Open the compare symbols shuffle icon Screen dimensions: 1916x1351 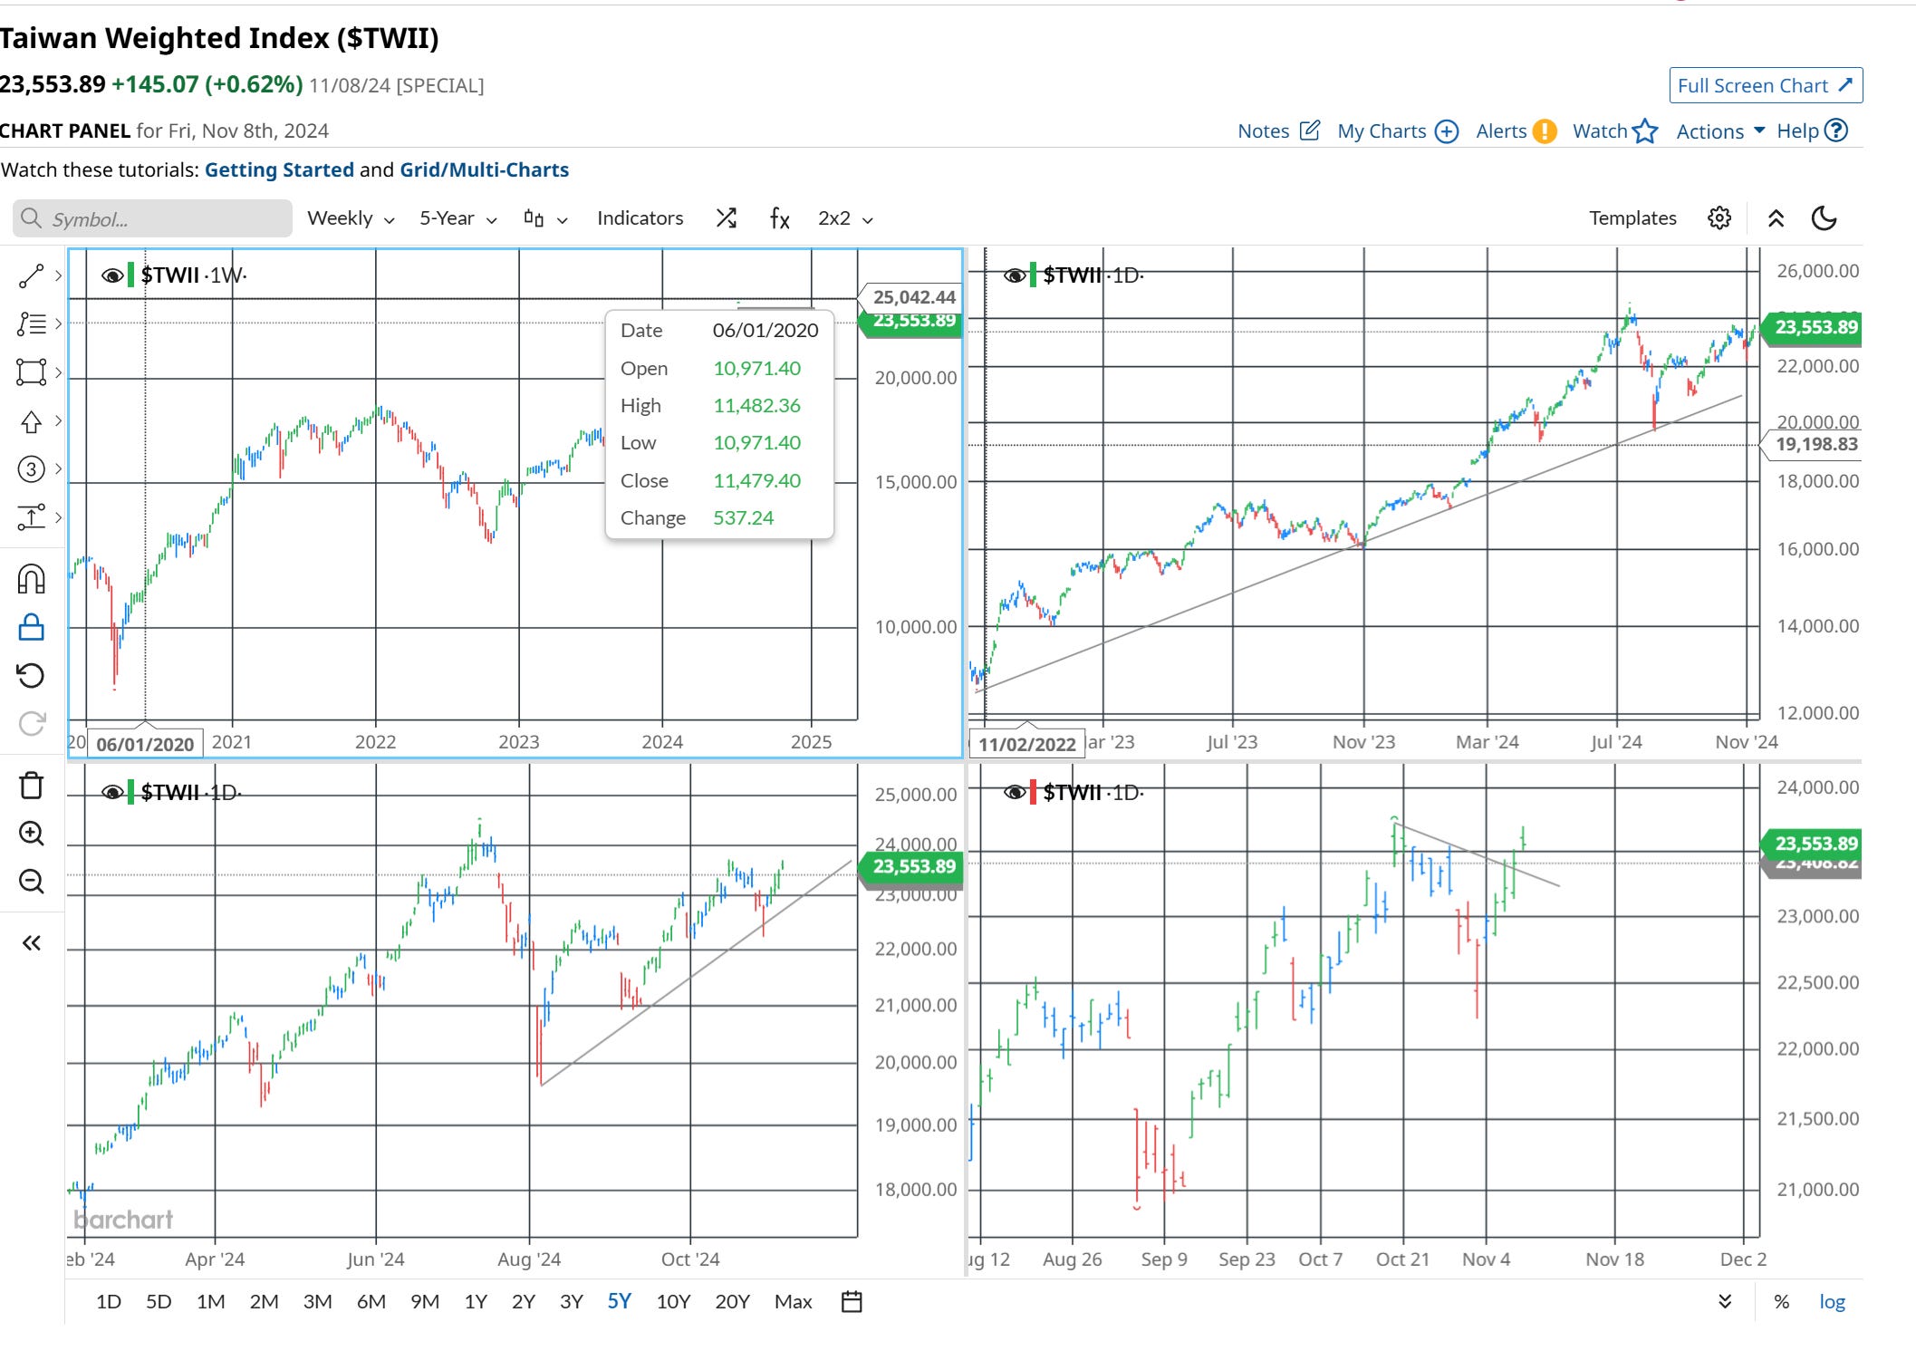coord(726,218)
